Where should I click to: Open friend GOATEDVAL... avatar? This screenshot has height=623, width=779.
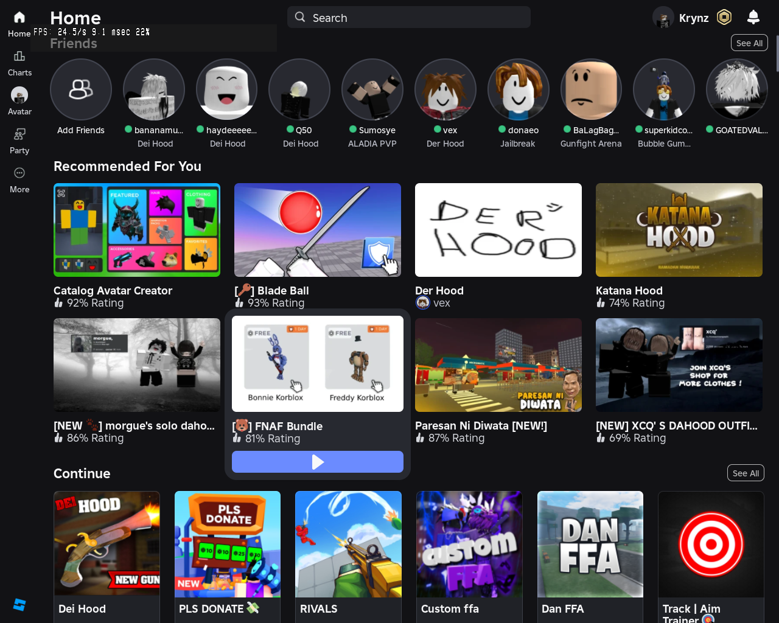(737, 89)
